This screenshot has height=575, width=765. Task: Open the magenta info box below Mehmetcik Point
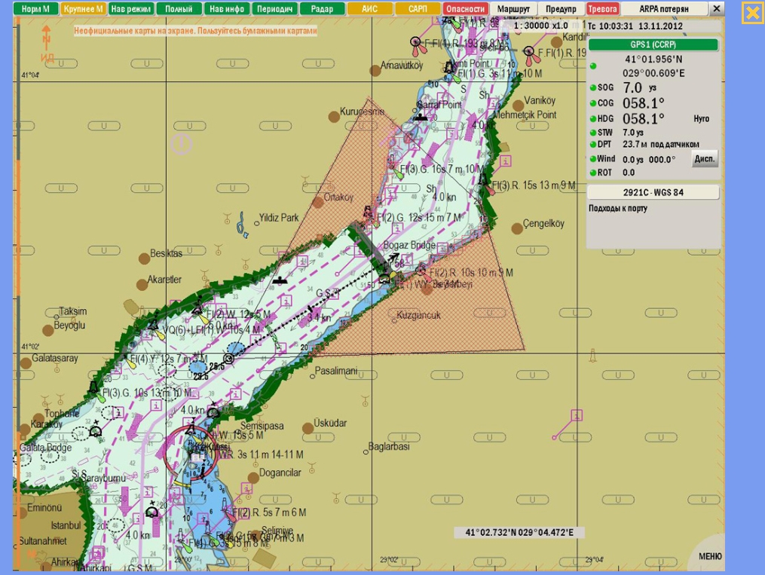(506, 161)
